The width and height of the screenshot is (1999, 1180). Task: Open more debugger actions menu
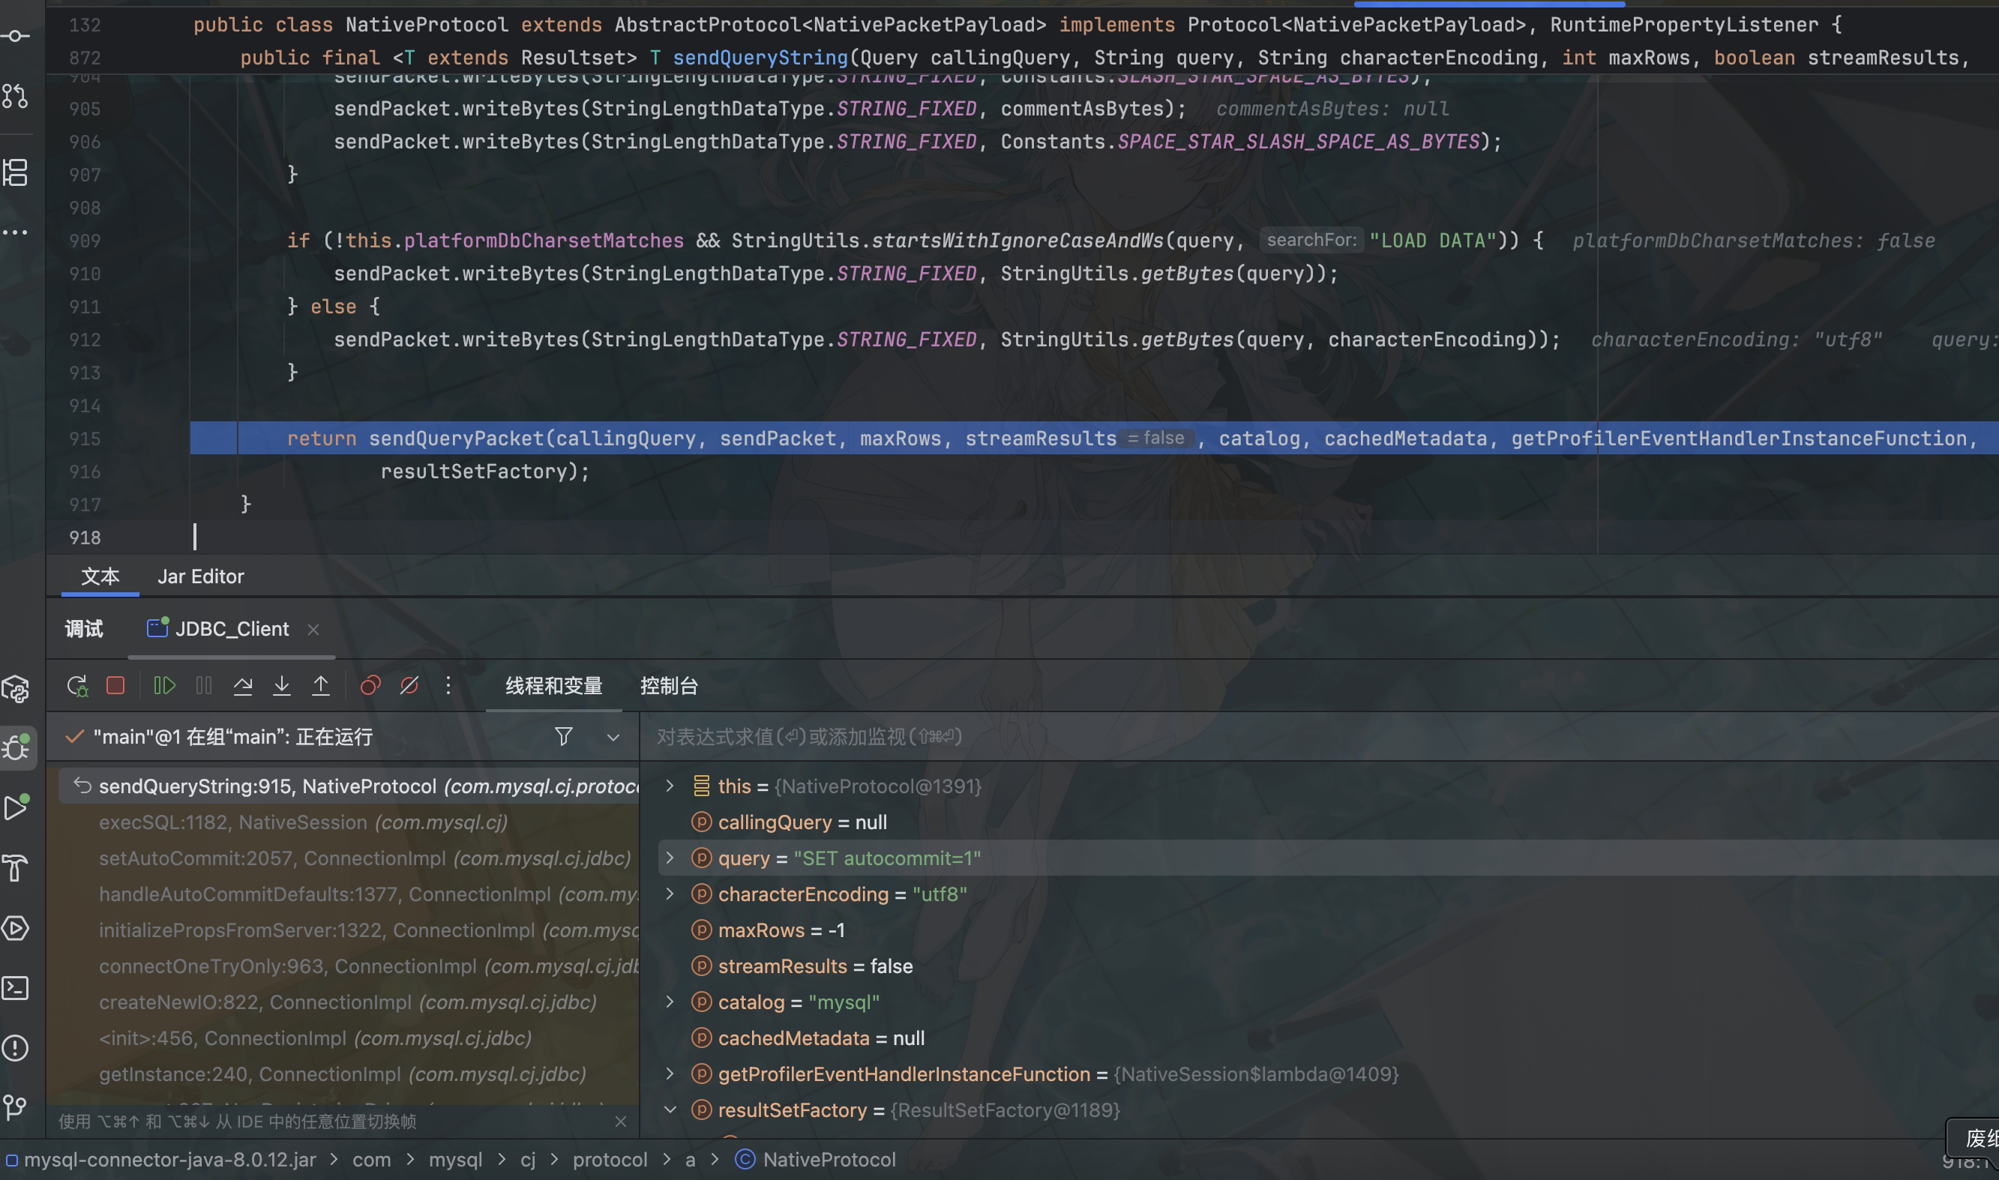click(x=448, y=686)
